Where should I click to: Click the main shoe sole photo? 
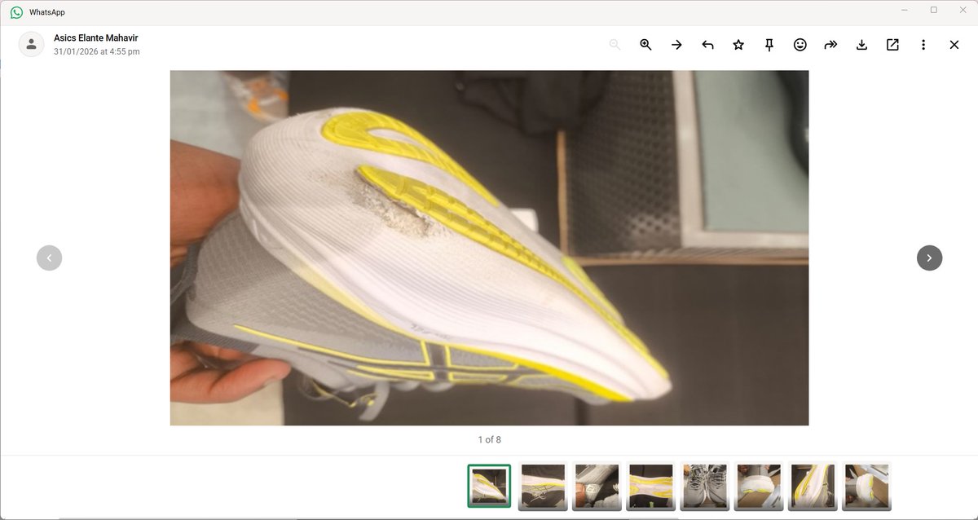tap(489, 248)
